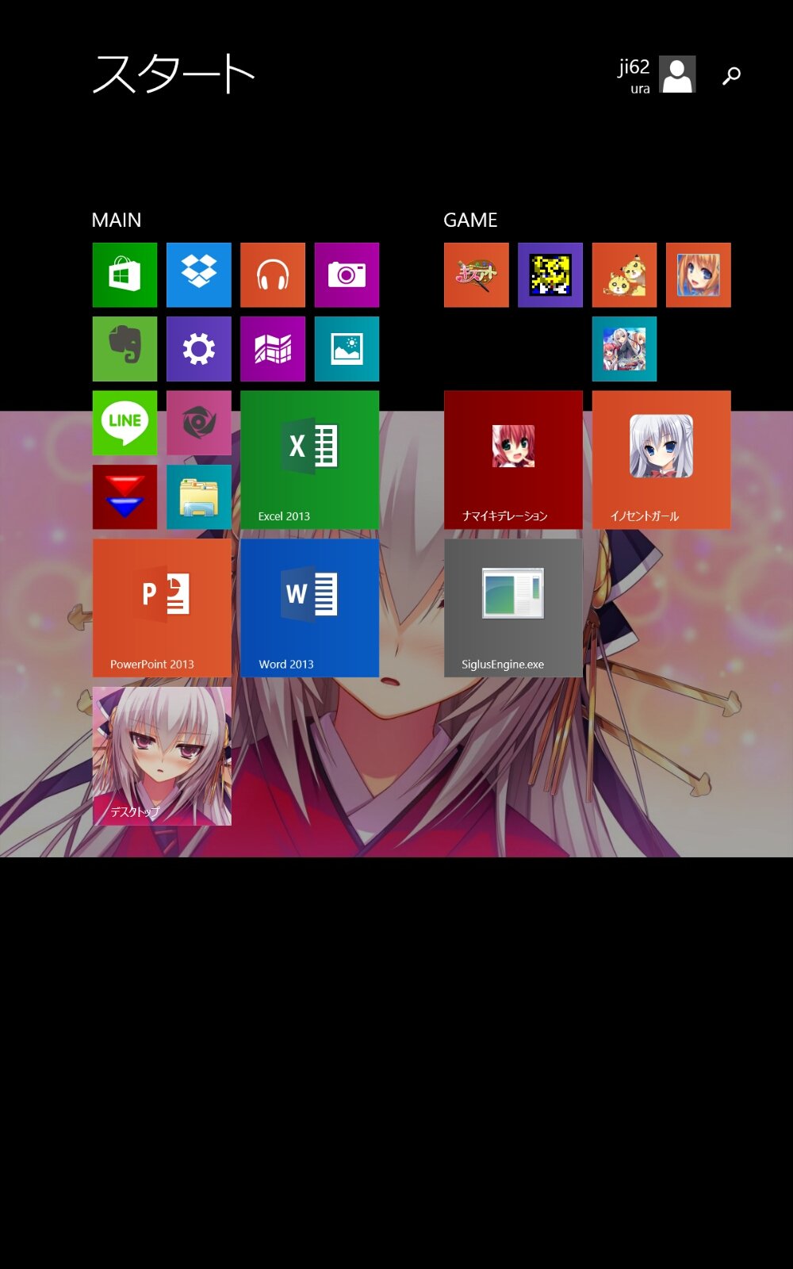Launch ナマイキデレーション game tile

click(x=513, y=460)
